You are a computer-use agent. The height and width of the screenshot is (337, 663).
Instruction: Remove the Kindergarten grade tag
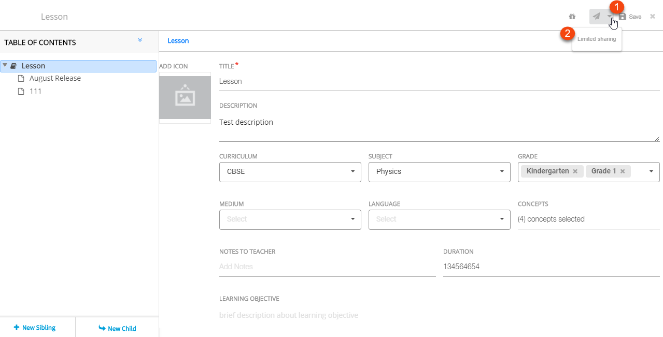575,171
